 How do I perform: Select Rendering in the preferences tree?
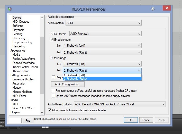(19, 46)
